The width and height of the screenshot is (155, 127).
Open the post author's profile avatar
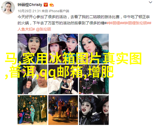tap(8, 8)
